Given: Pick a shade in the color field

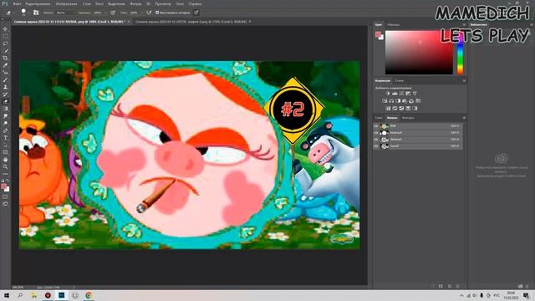Looking at the screenshot, I should click(419, 52).
